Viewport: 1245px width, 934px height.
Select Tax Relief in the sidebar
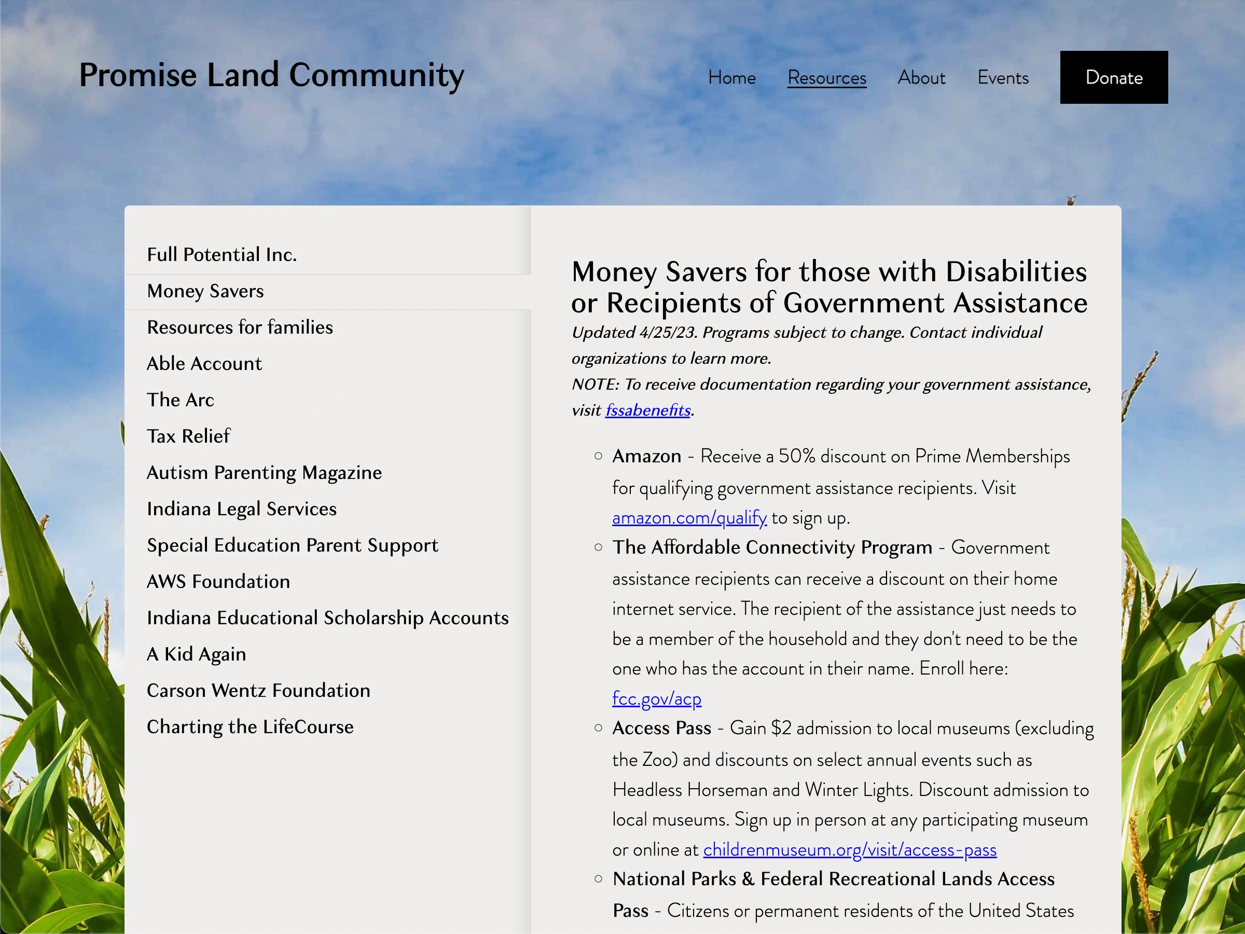[188, 436]
